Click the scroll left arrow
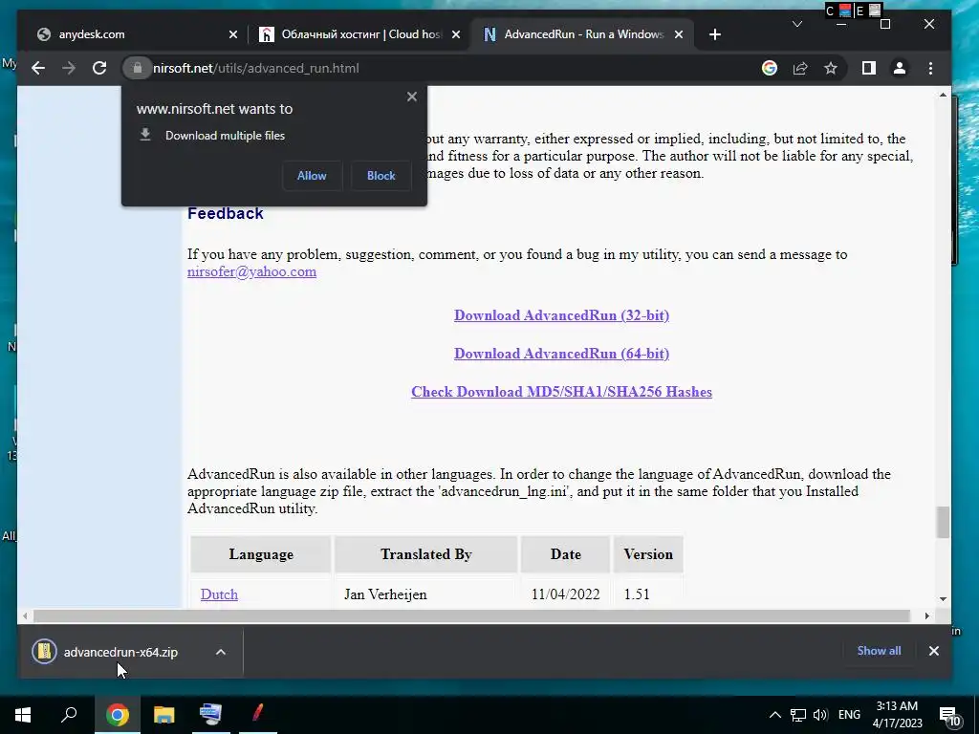This screenshot has height=734, width=979. point(24,616)
